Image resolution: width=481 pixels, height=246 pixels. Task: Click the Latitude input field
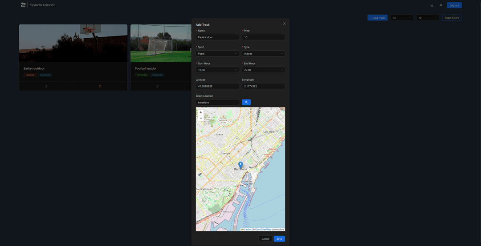[x=217, y=86]
